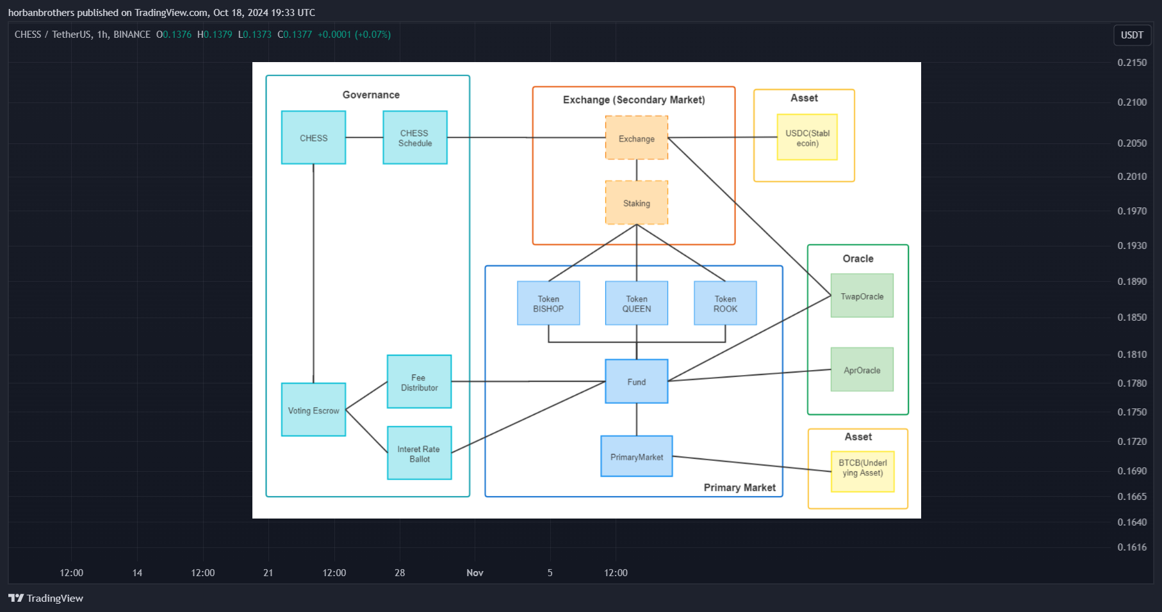Click the 14 date on time axis
1162x612 pixels.
point(137,573)
